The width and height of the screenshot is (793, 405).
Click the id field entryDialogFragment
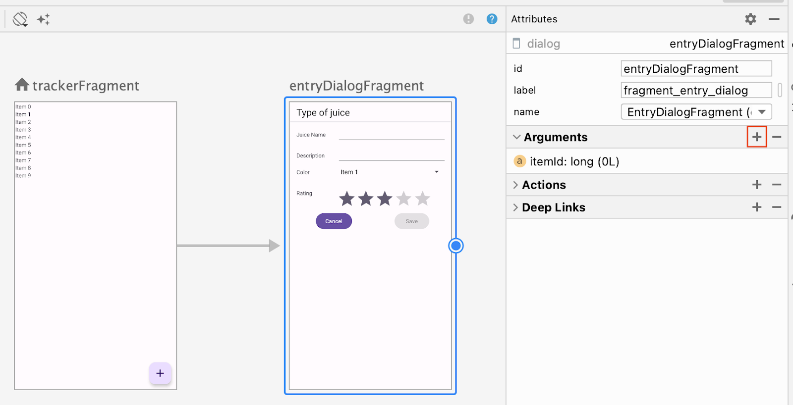coord(695,69)
